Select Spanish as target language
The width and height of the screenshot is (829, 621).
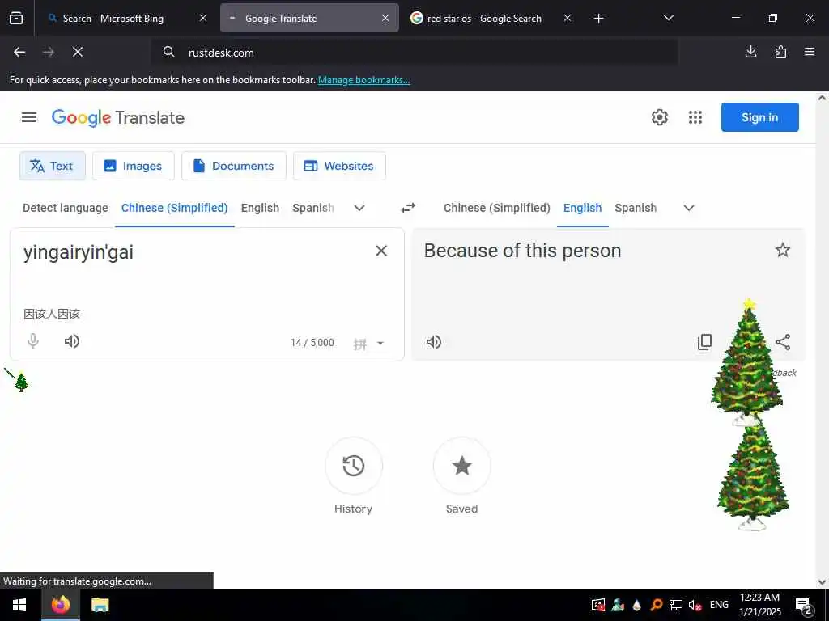click(636, 208)
